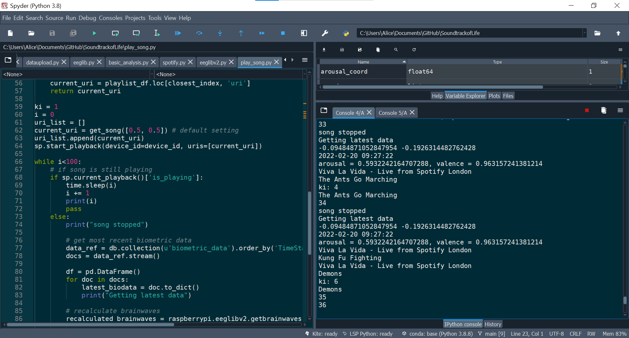Click search variables magnifier icon

pyautogui.click(x=396, y=50)
